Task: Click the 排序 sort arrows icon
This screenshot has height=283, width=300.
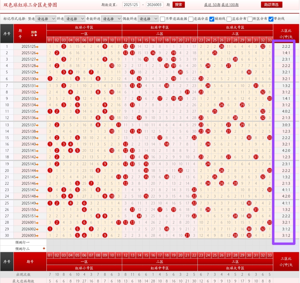Action: (34, 34)
